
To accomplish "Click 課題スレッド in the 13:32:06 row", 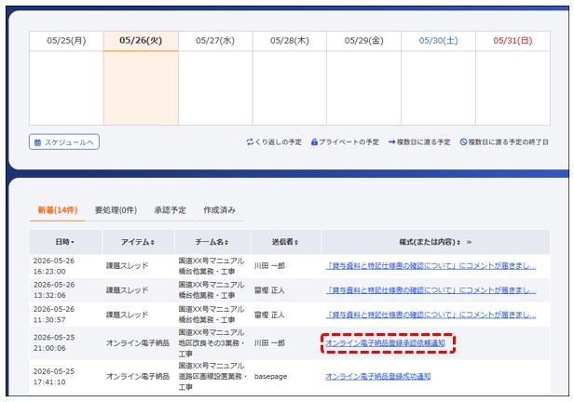I will 128,290.
